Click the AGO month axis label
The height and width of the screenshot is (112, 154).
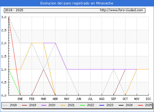click(x=102, y=99)
